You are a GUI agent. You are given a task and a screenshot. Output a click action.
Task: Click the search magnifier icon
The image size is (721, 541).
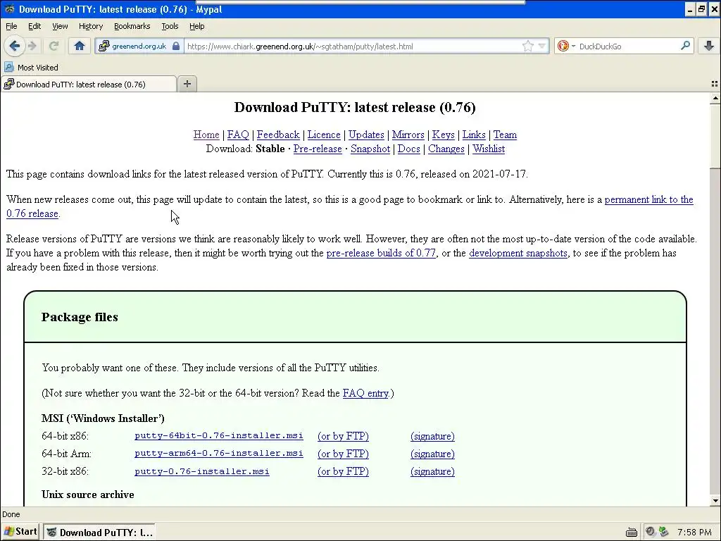[x=685, y=46]
